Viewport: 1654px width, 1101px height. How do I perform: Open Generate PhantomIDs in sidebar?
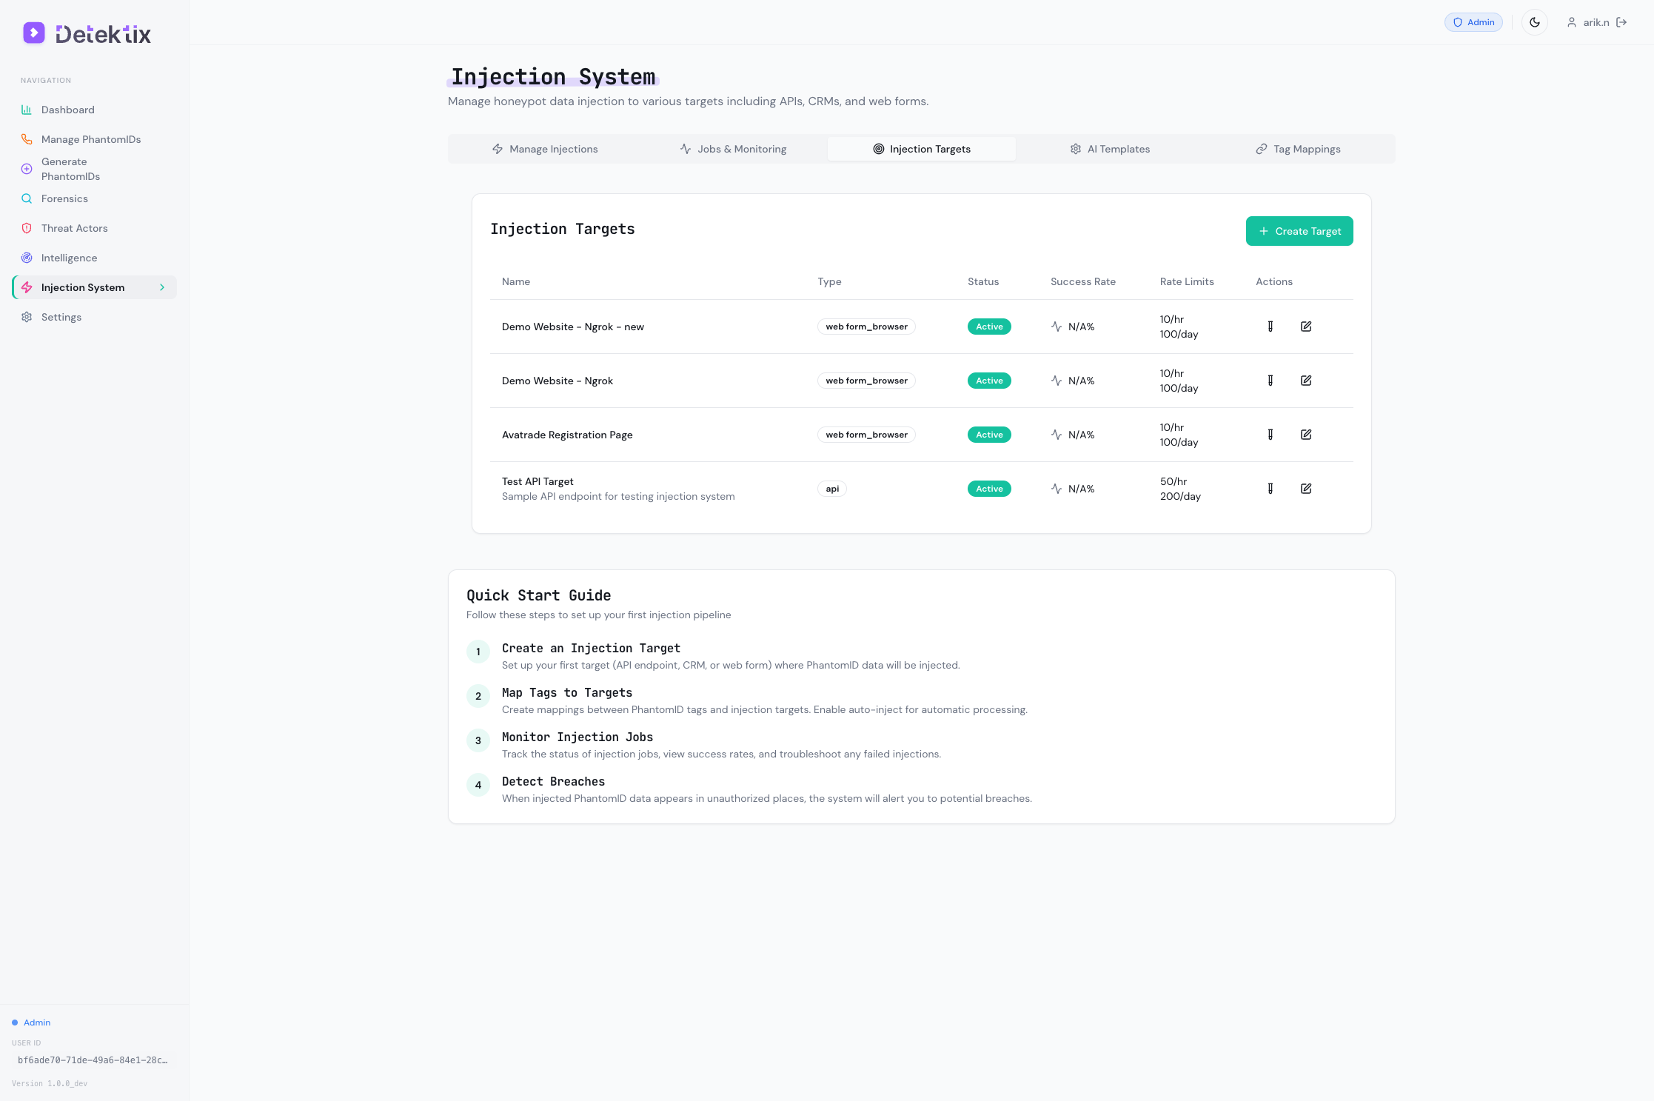tap(70, 169)
